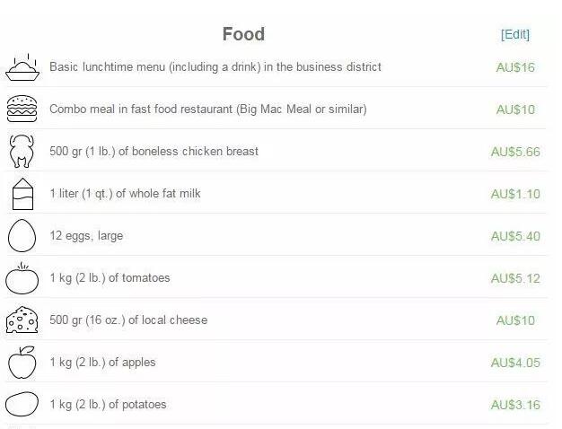562x429 pixels.
Task: Click the chicken breast icon
Action: coord(22,152)
